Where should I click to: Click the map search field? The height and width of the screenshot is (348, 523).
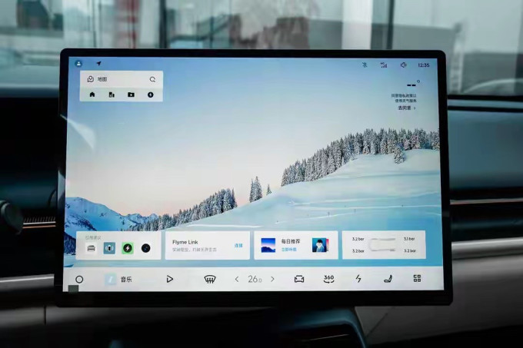point(122,79)
